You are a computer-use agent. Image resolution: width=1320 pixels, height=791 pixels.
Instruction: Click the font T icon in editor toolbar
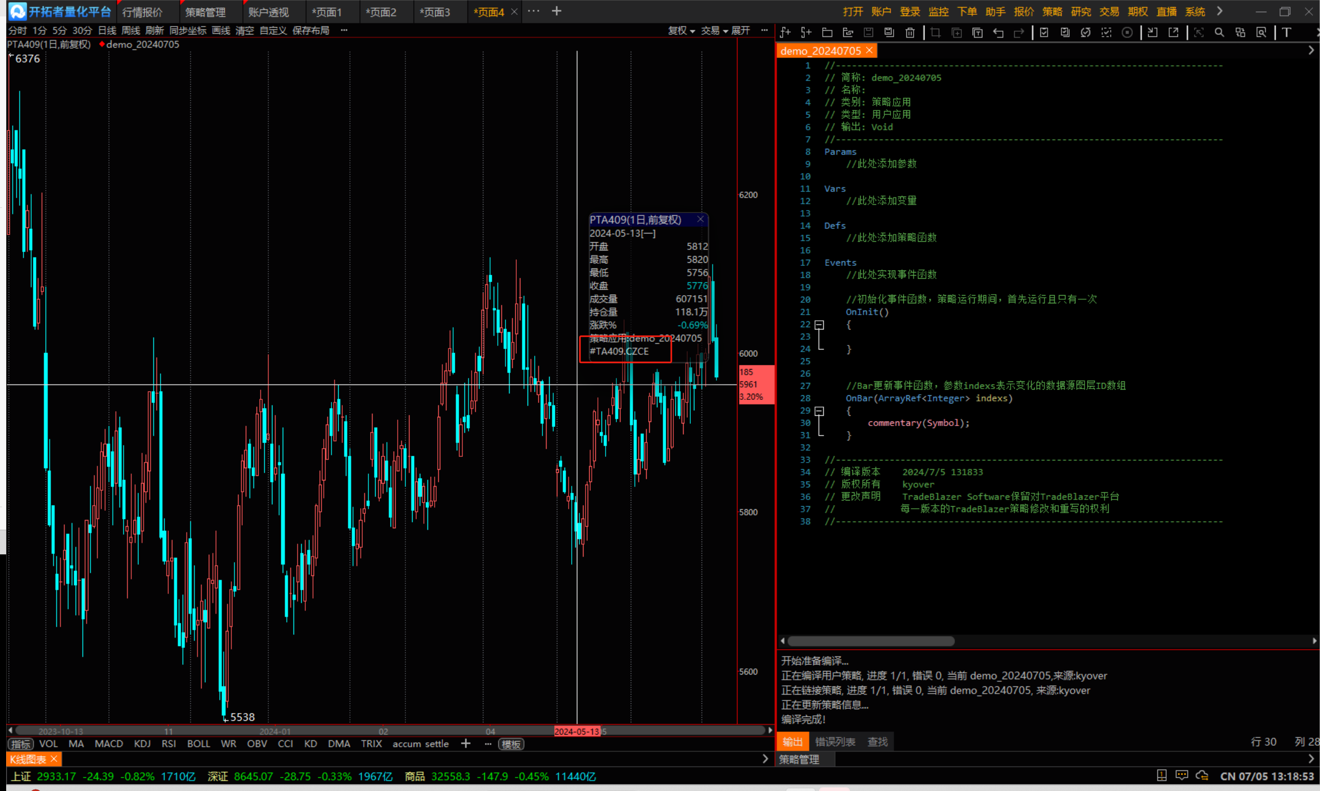pos(1287,32)
